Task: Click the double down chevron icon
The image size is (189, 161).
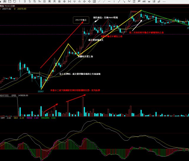Action: [74, 1]
